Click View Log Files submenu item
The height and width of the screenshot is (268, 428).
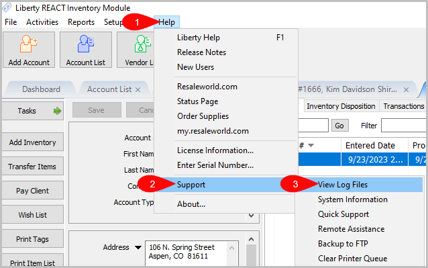tap(360, 185)
